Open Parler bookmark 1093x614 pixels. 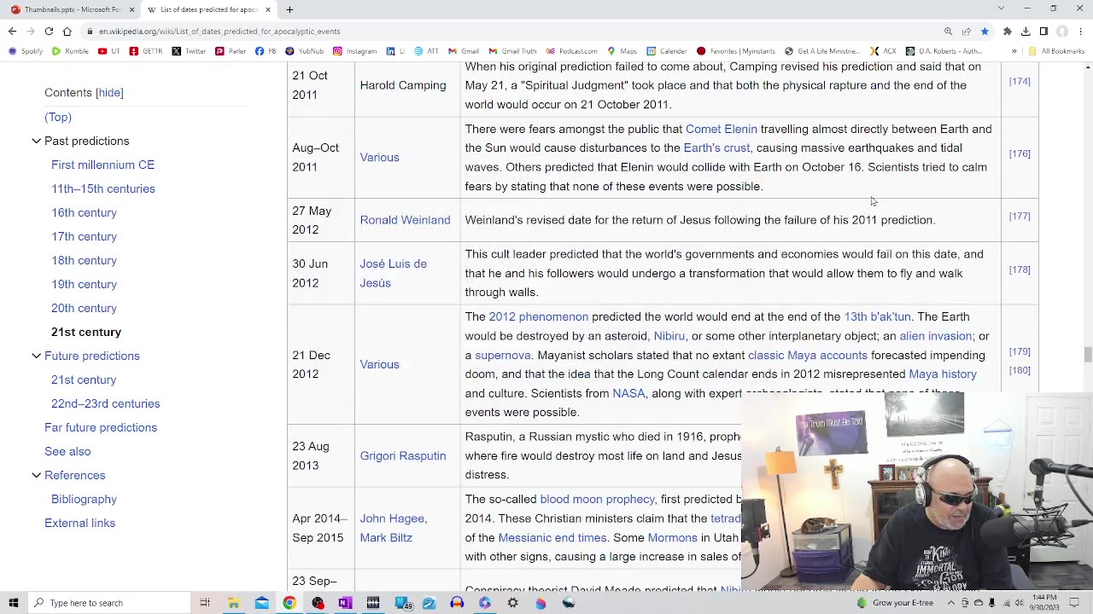tap(231, 51)
